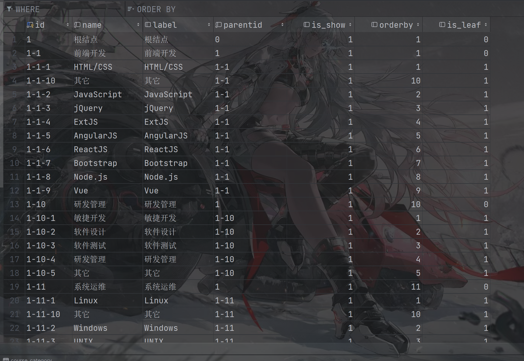Click is_show cell of row 1-1-3

coord(321,108)
